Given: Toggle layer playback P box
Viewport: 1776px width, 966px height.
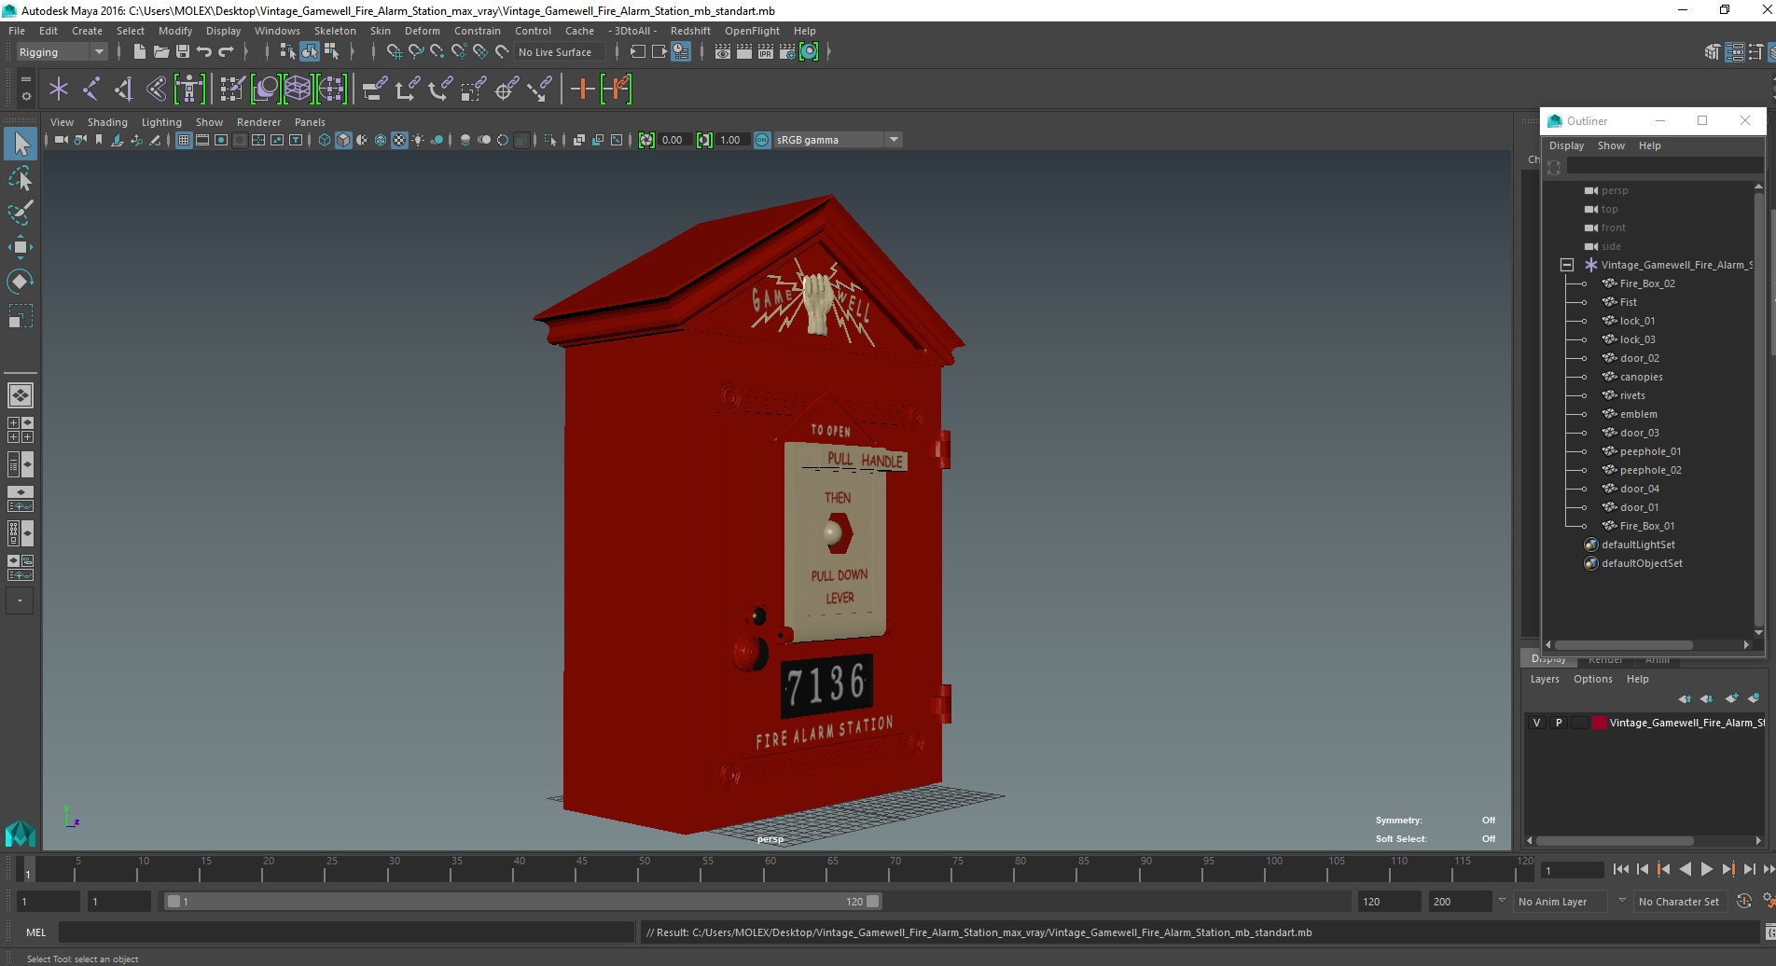Looking at the screenshot, I should (1559, 723).
